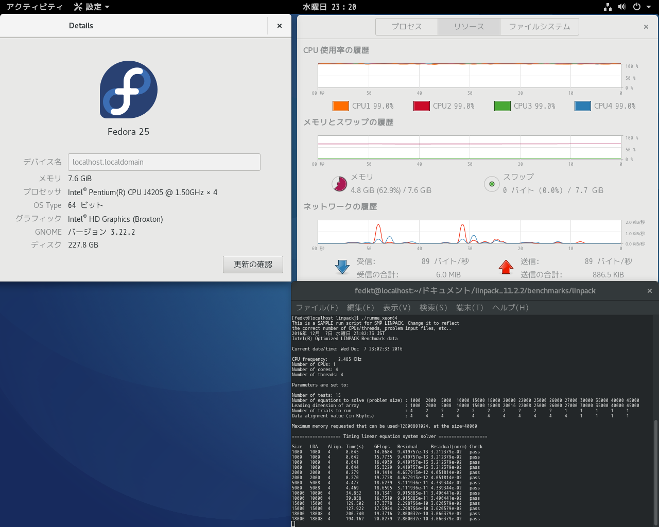The width and height of the screenshot is (659, 527).
Task: Open the clock calendar showing 水曜日 23:20
Action: [329, 7]
